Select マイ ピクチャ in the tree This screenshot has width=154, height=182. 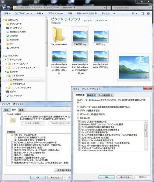pyautogui.click(x=16, y=76)
